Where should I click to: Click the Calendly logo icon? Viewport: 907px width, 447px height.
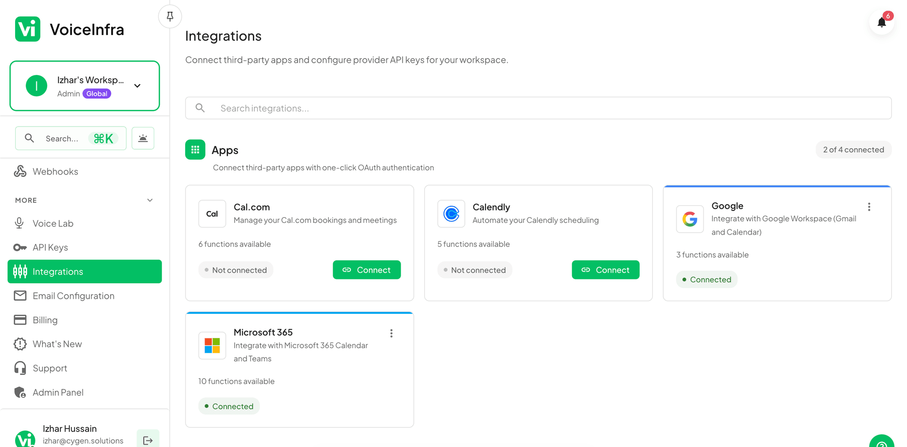pyautogui.click(x=451, y=214)
